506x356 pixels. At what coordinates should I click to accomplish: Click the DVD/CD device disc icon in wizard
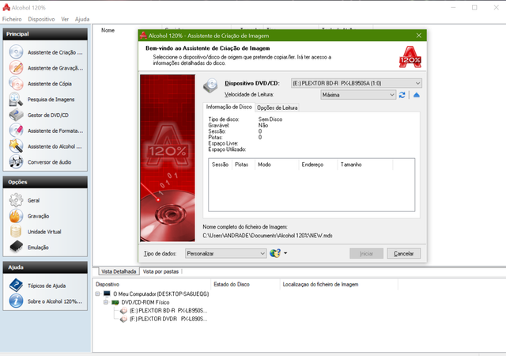pos(210,85)
